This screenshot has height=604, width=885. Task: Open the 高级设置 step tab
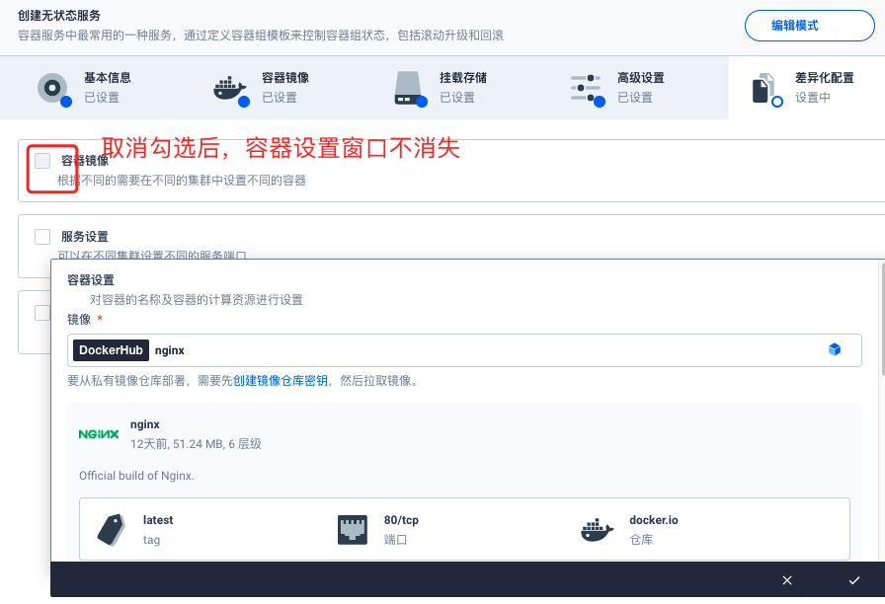(622, 88)
